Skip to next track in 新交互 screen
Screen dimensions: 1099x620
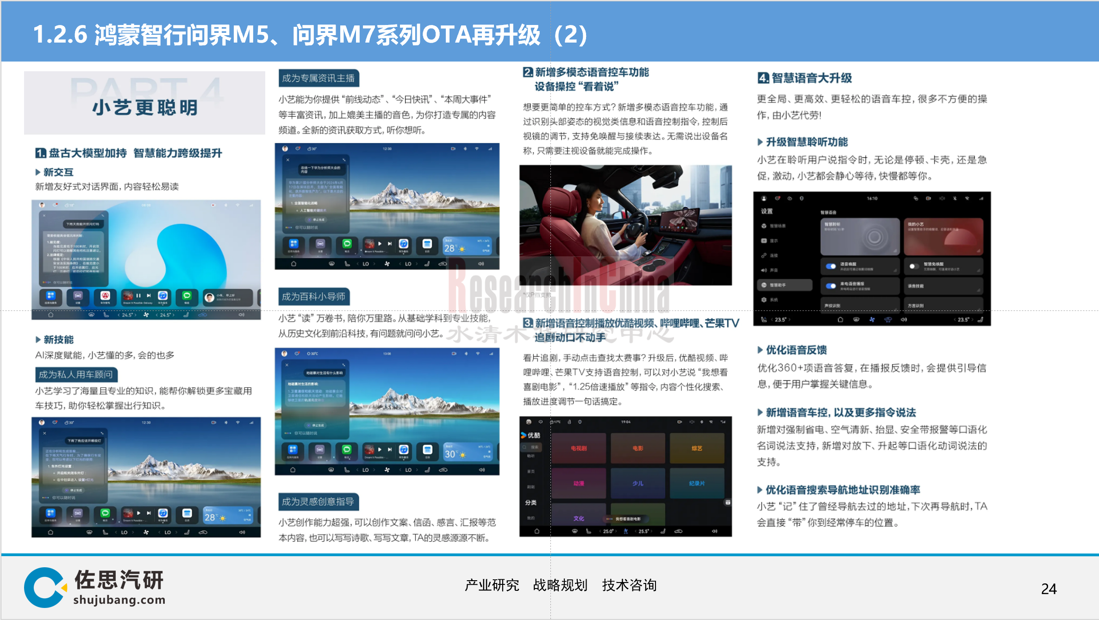click(x=149, y=295)
